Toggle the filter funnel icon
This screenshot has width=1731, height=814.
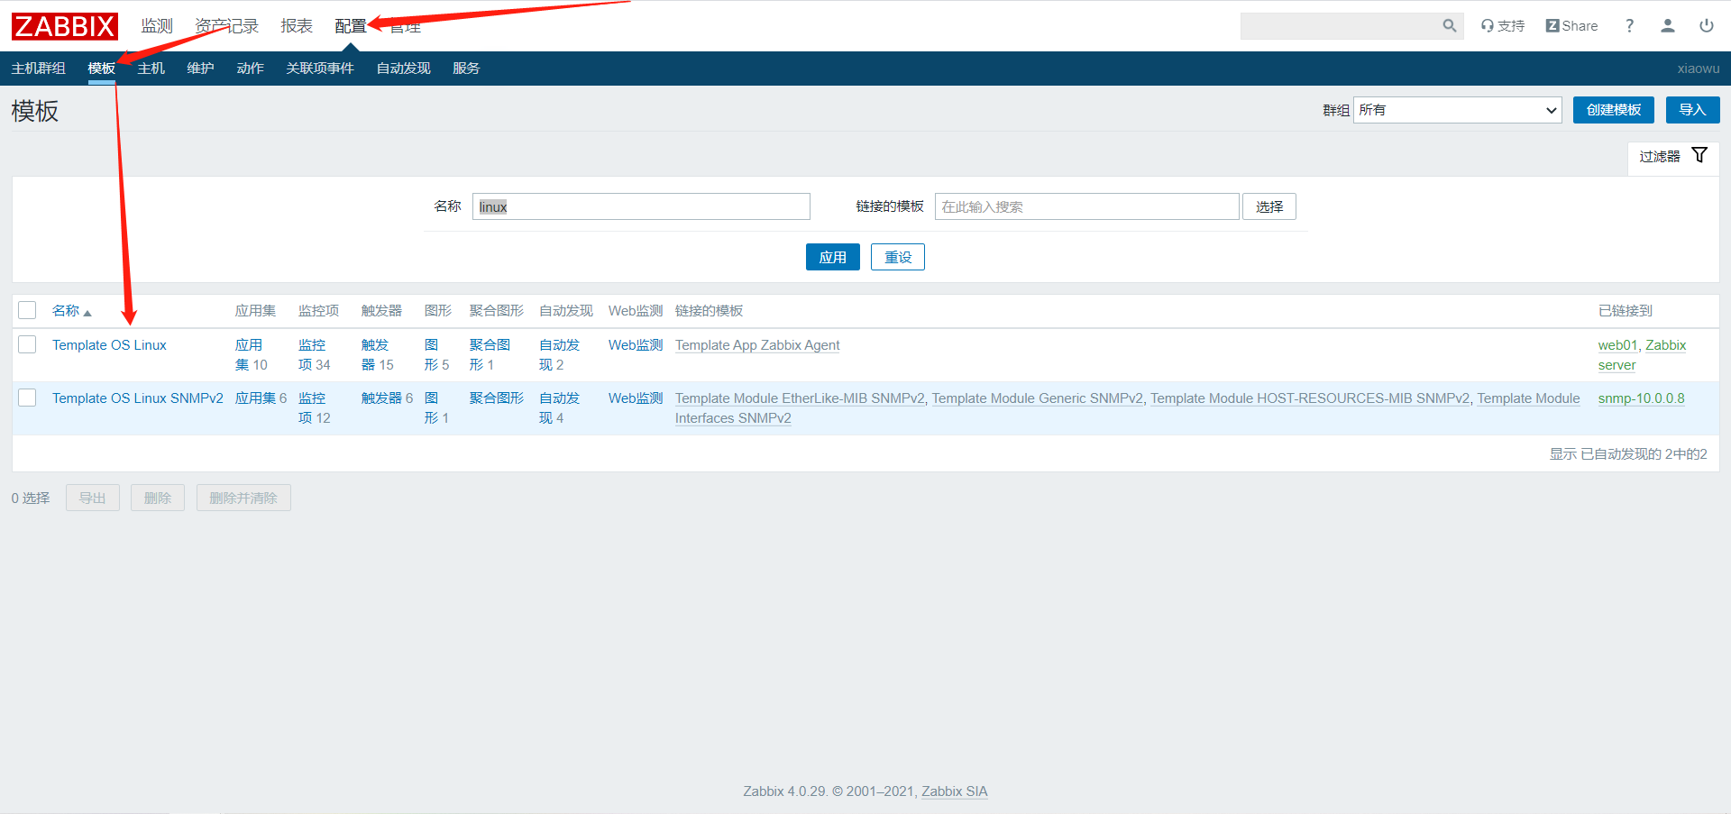[1699, 155]
